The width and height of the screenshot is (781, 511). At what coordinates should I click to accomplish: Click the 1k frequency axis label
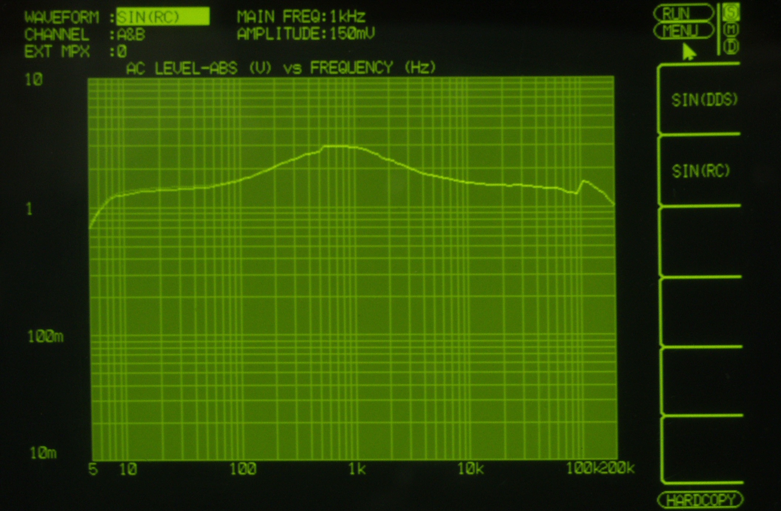pyautogui.click(x=357, y=469)
